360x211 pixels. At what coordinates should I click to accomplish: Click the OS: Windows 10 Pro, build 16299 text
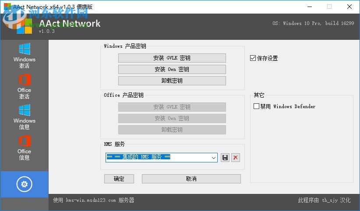(313, 23)
